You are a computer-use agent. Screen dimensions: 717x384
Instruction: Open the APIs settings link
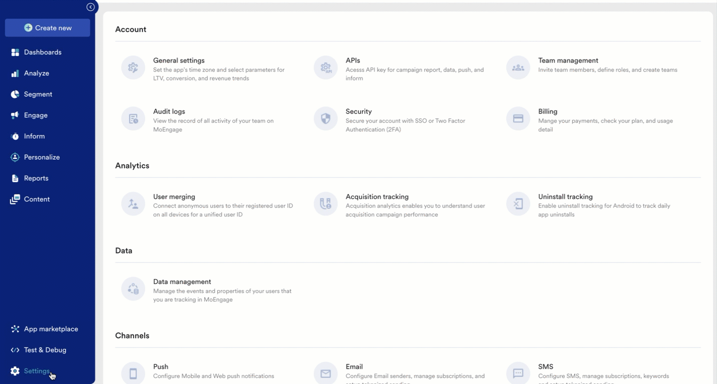(x=352, y=60)
